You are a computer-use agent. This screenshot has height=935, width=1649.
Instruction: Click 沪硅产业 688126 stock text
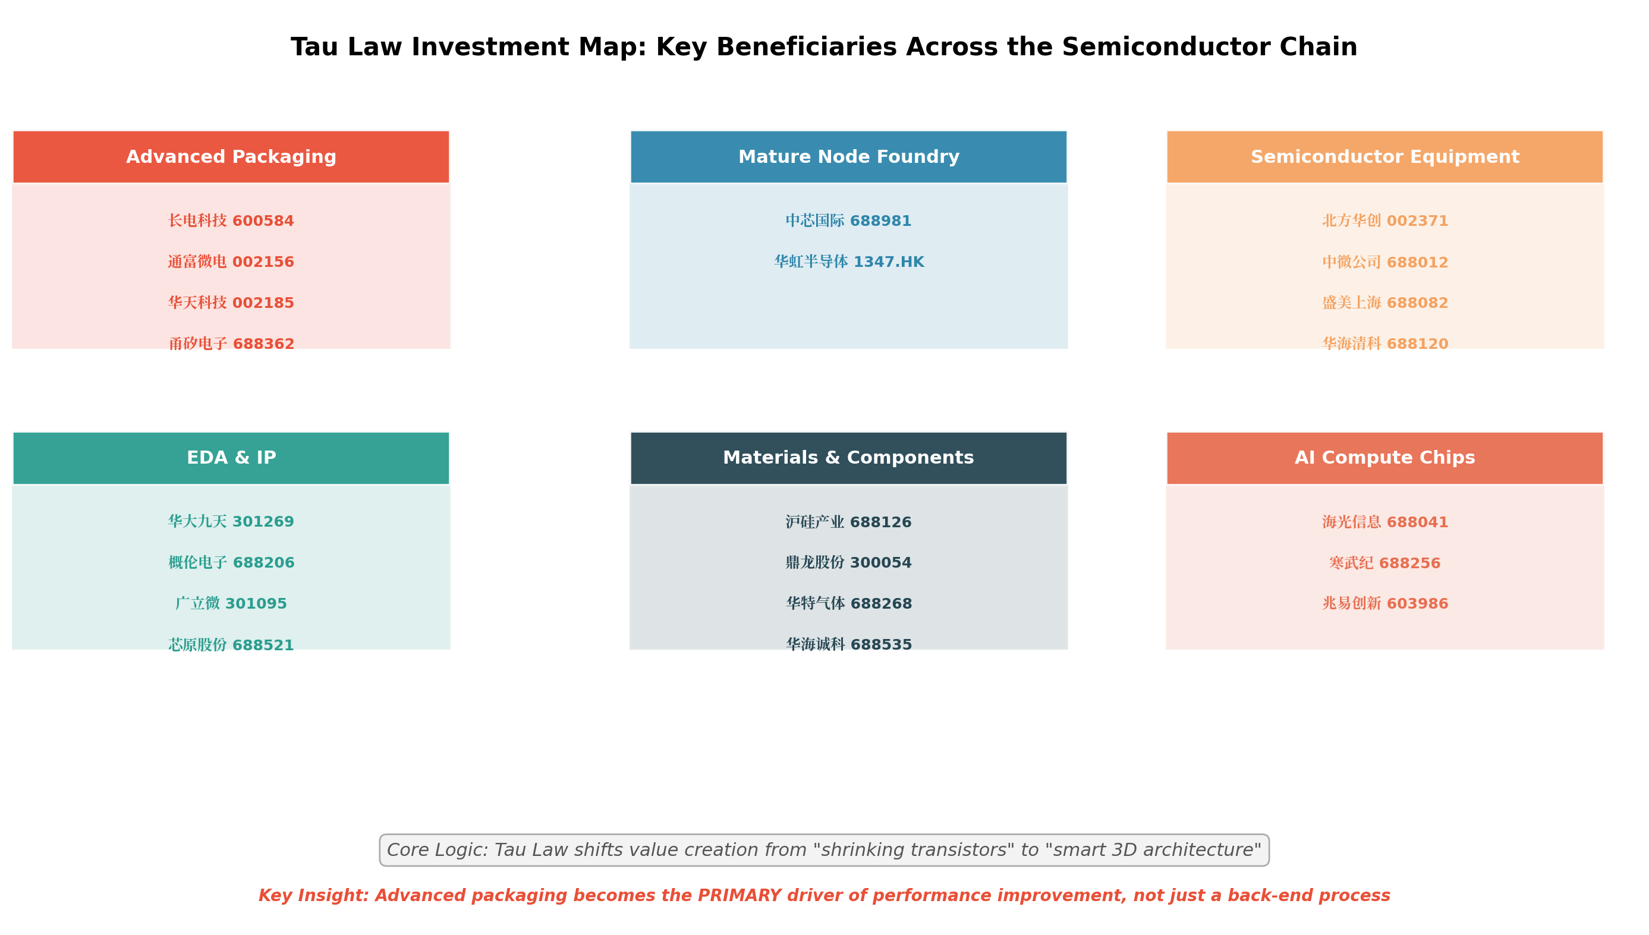[x=848, y=522]
